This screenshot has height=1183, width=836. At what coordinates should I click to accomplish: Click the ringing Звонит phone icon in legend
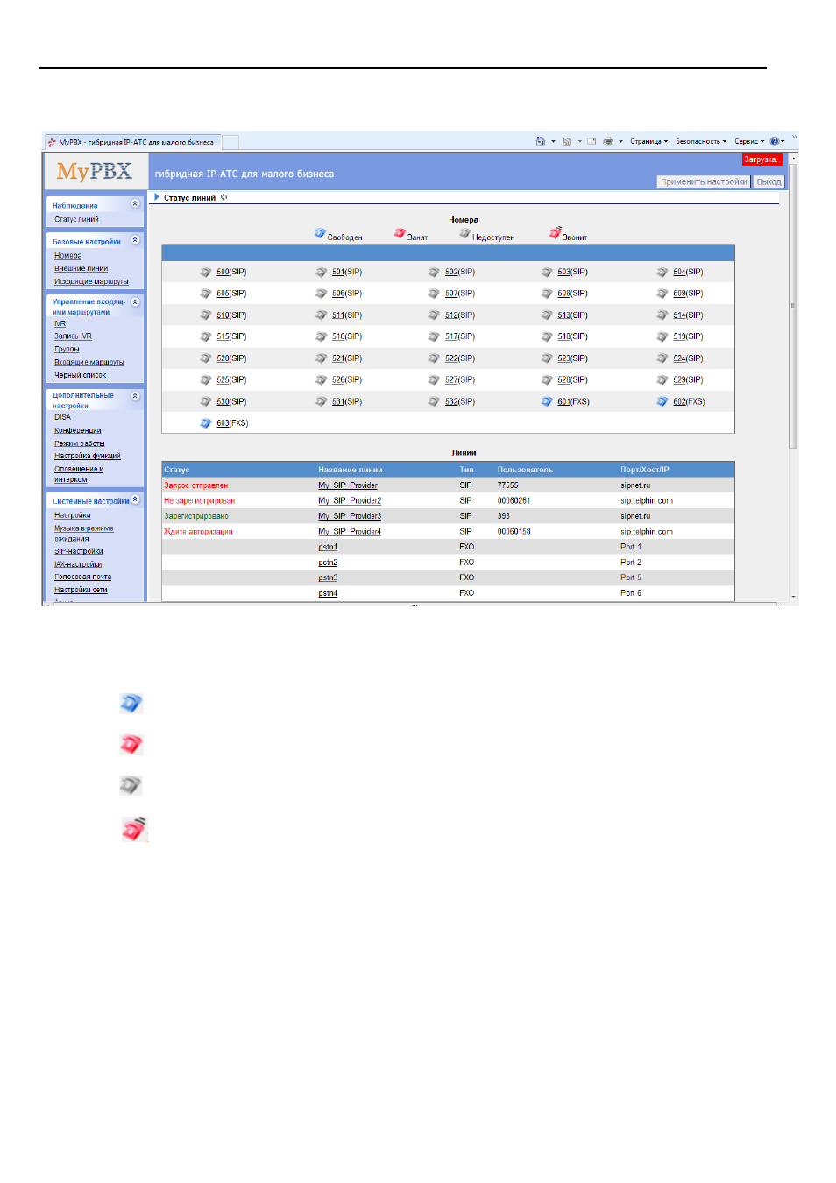(555, 233)
